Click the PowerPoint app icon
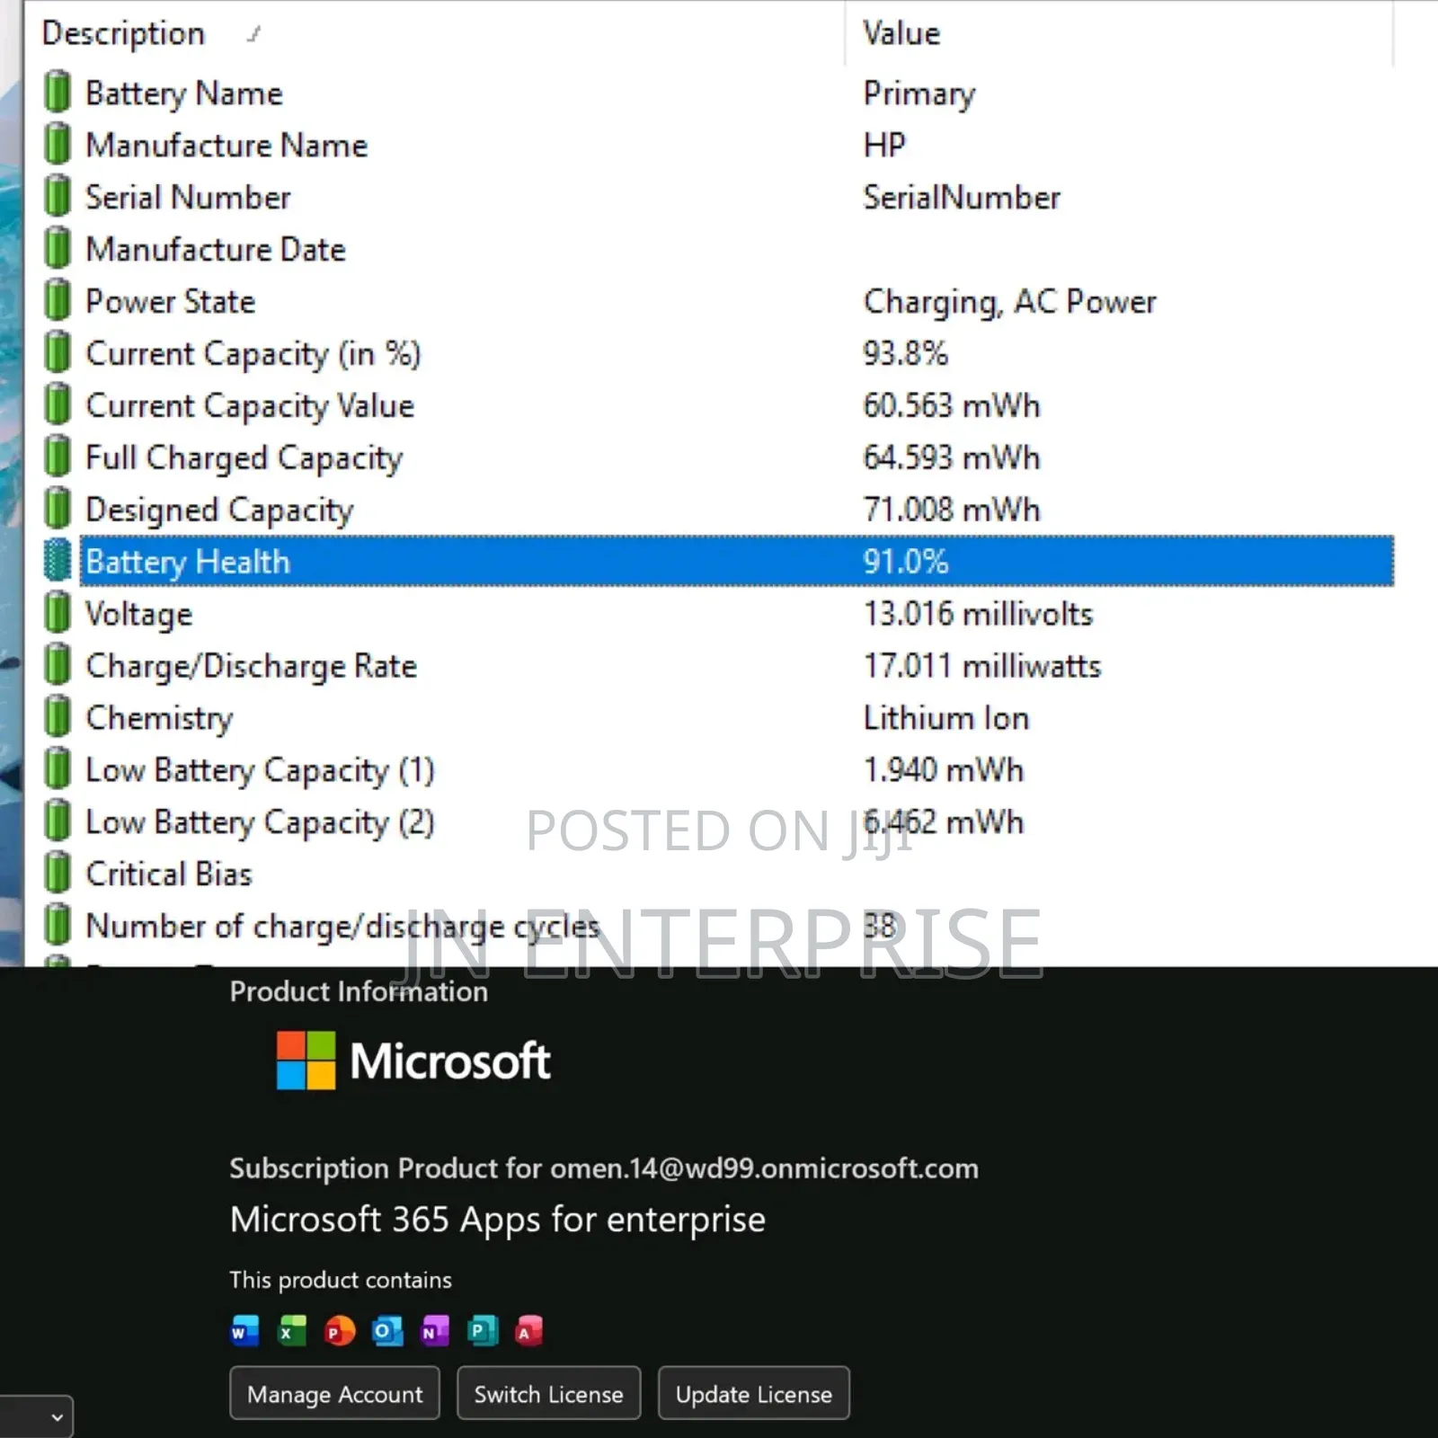 coord(340,1331)
